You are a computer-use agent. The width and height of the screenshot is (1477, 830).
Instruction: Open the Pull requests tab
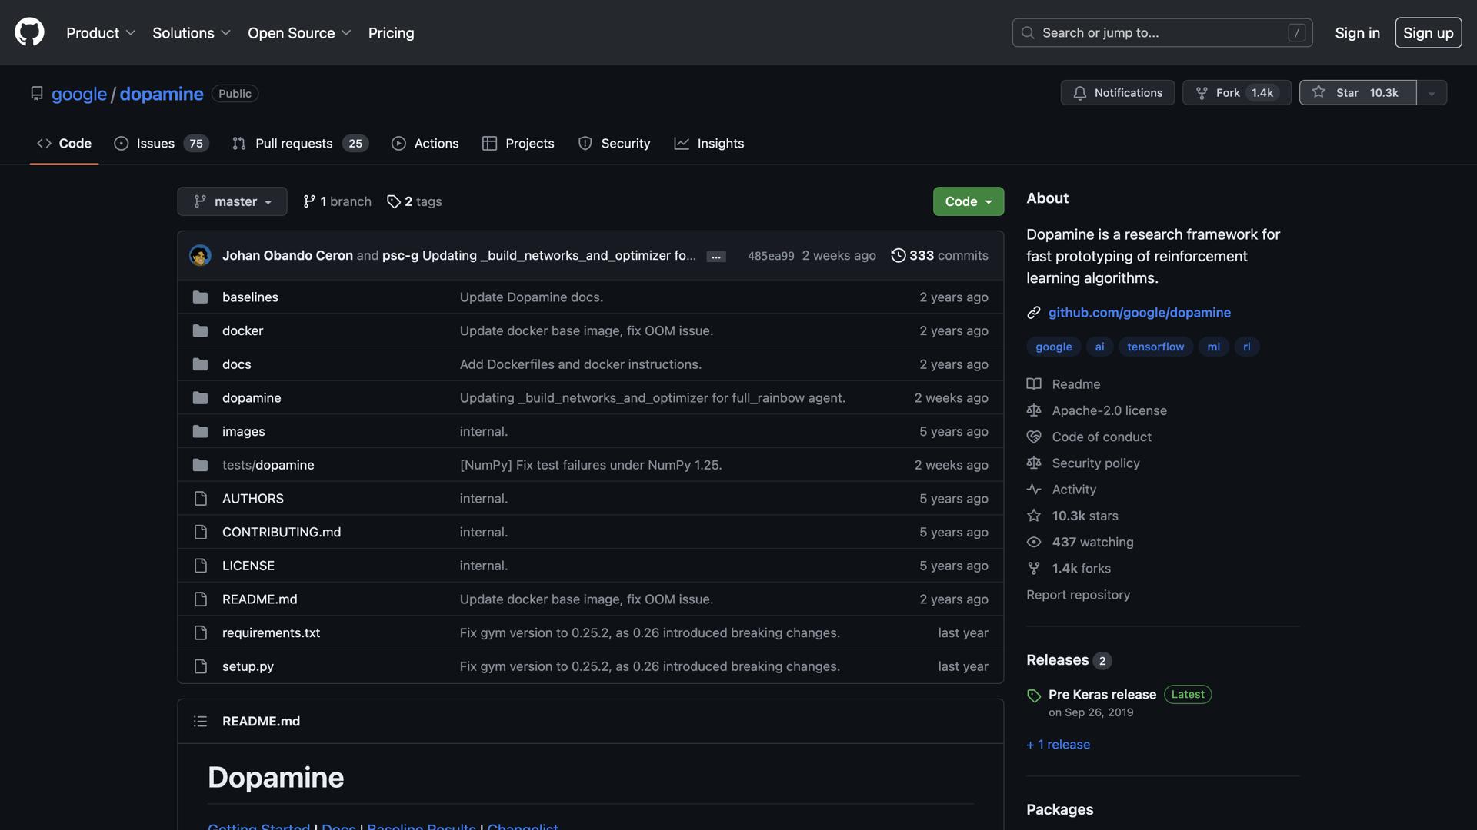(300, 144)
